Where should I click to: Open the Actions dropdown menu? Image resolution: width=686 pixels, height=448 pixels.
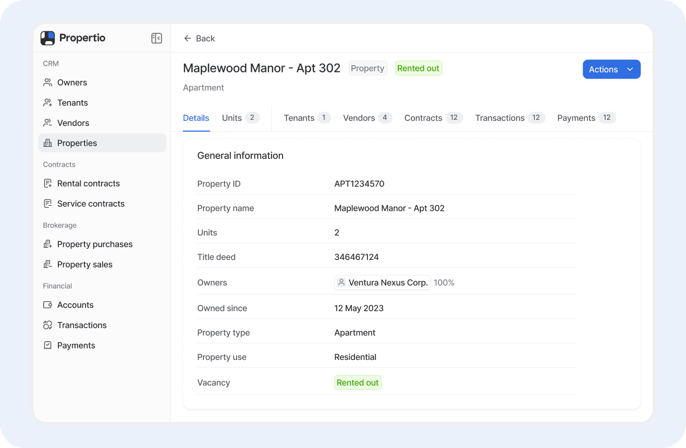604,69
